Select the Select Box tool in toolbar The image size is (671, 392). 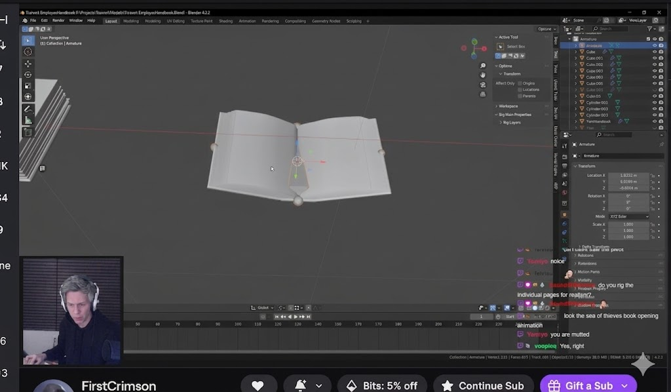click(x=28, y=40)
